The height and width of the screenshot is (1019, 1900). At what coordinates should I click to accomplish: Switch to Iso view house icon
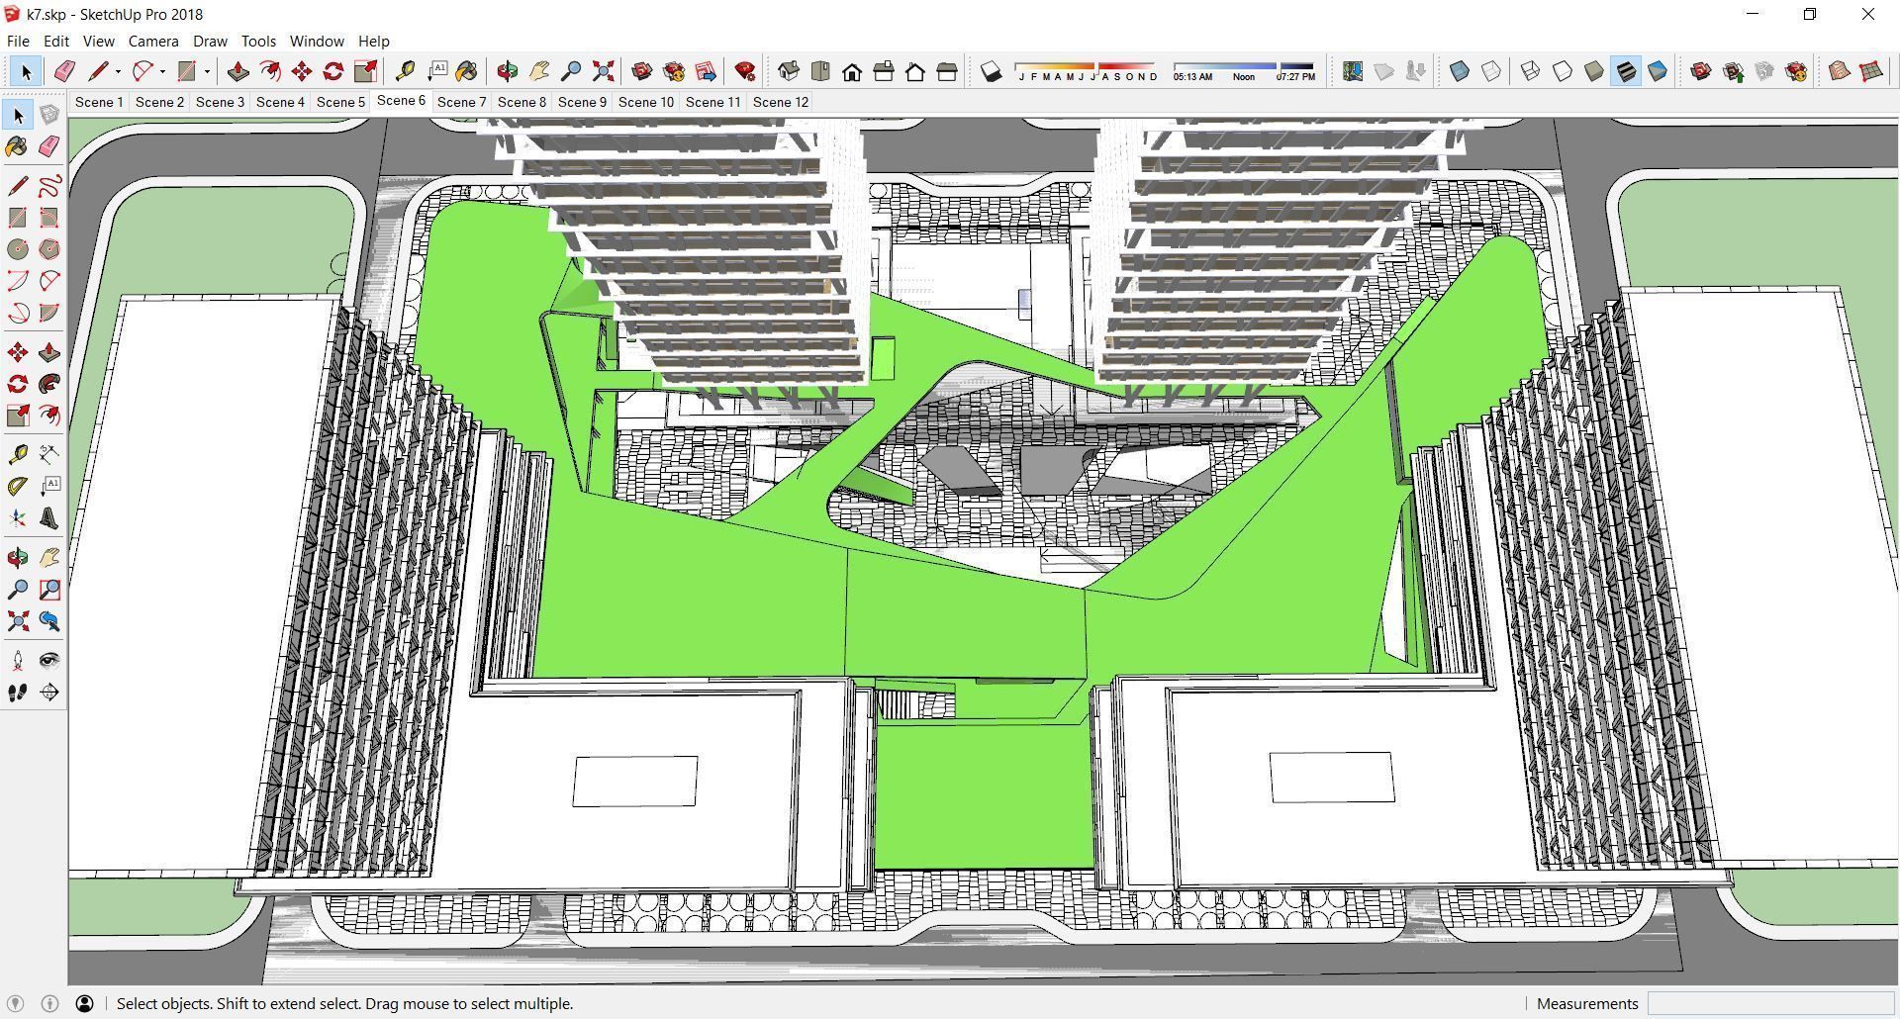789,71
